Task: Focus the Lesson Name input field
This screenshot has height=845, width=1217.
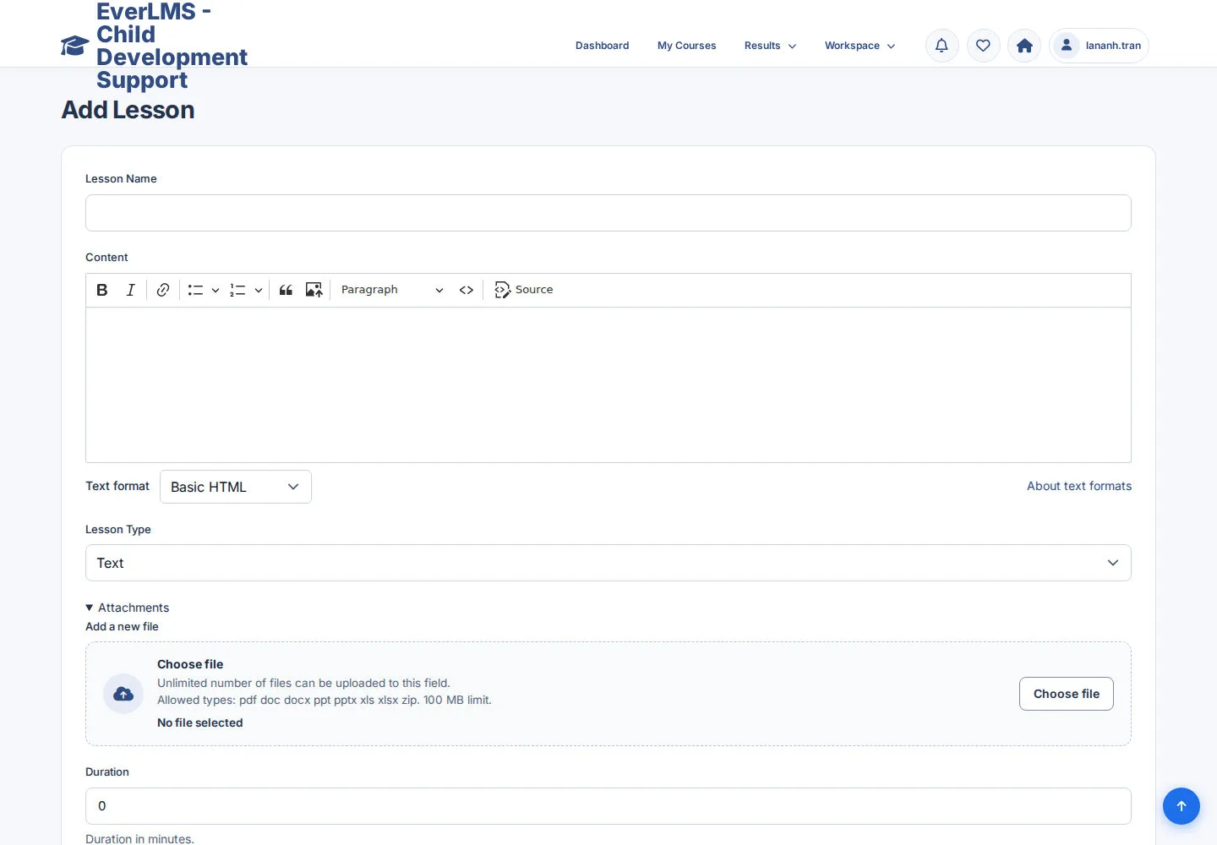Action: coord(608,213)
